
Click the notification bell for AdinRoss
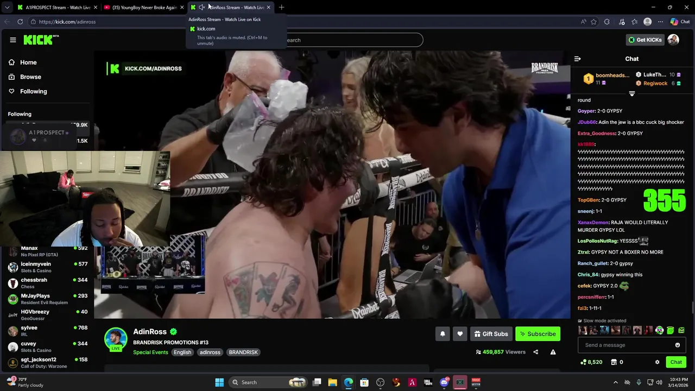443,334
